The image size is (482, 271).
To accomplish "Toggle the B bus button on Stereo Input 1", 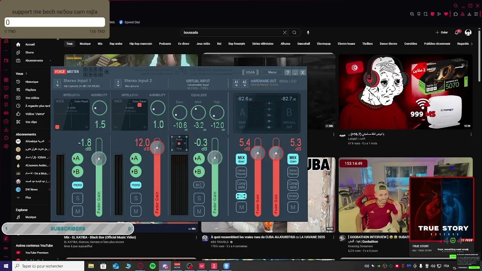I will click(x=77, y=172).
